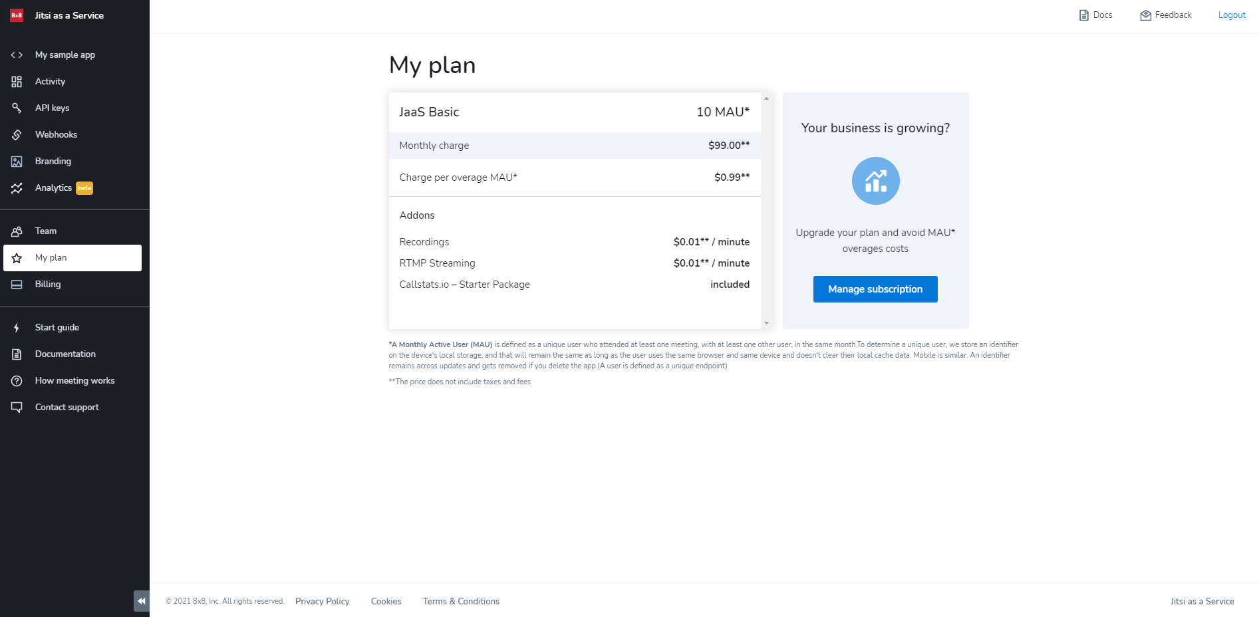Open My sample app code icon
The image size is (1259, 617).
point(17,55)
